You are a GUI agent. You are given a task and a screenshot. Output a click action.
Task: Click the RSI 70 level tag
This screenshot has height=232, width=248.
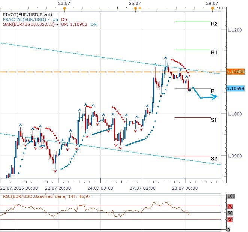230,206
